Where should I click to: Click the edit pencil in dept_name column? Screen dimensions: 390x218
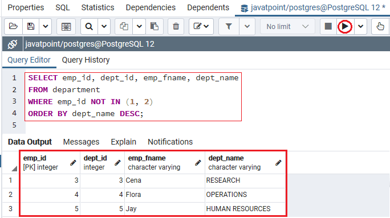coord(278,163)
